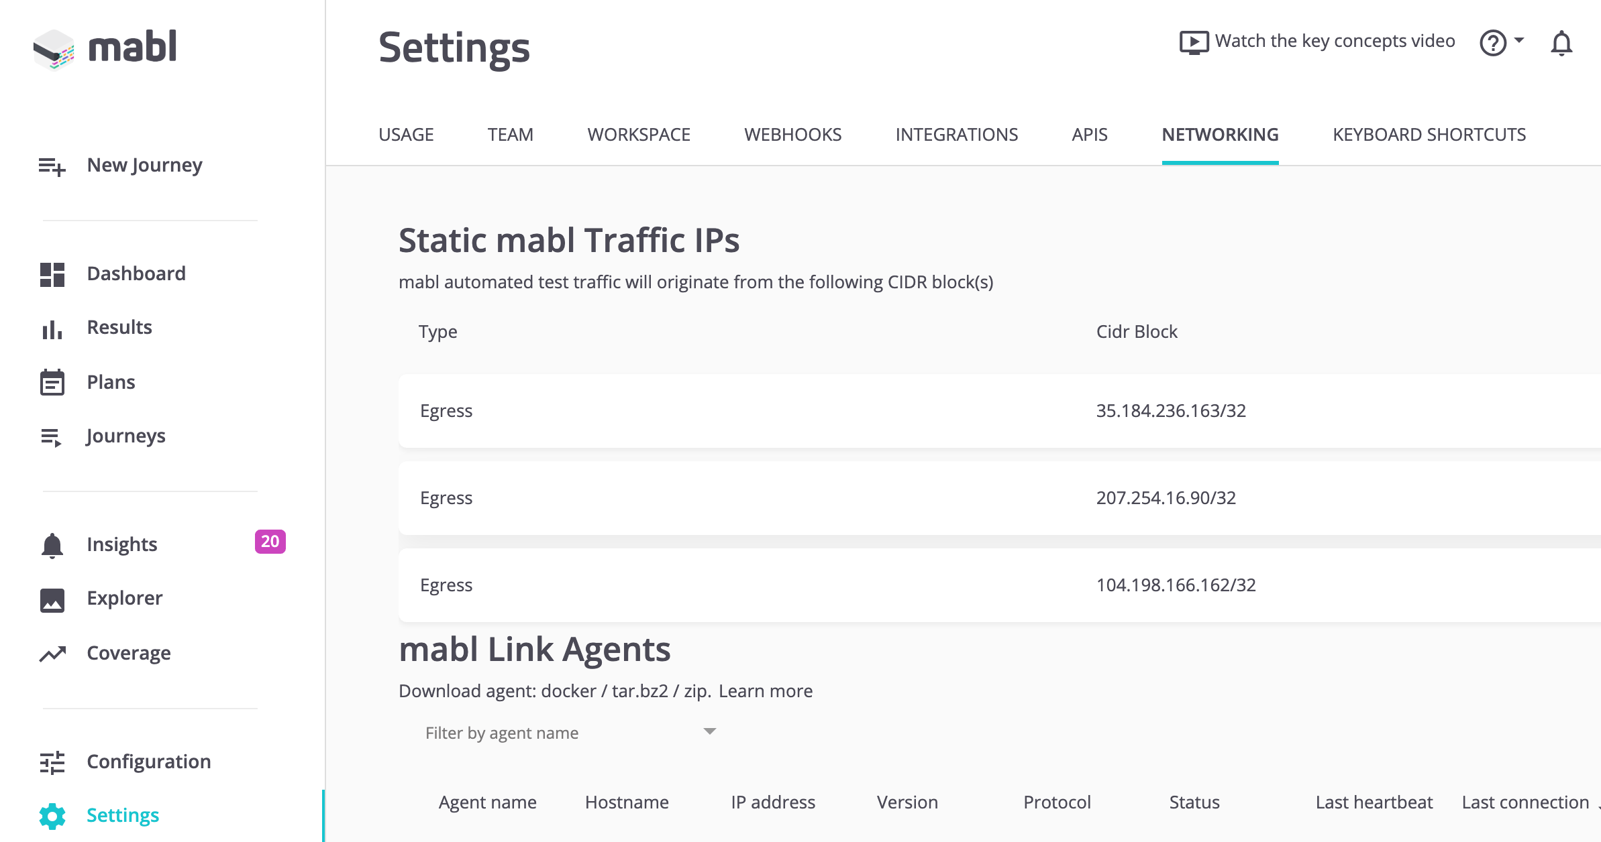Select the Explorer image icon
The height and width of the screenshot is (842, 1601).
(52, 599)
